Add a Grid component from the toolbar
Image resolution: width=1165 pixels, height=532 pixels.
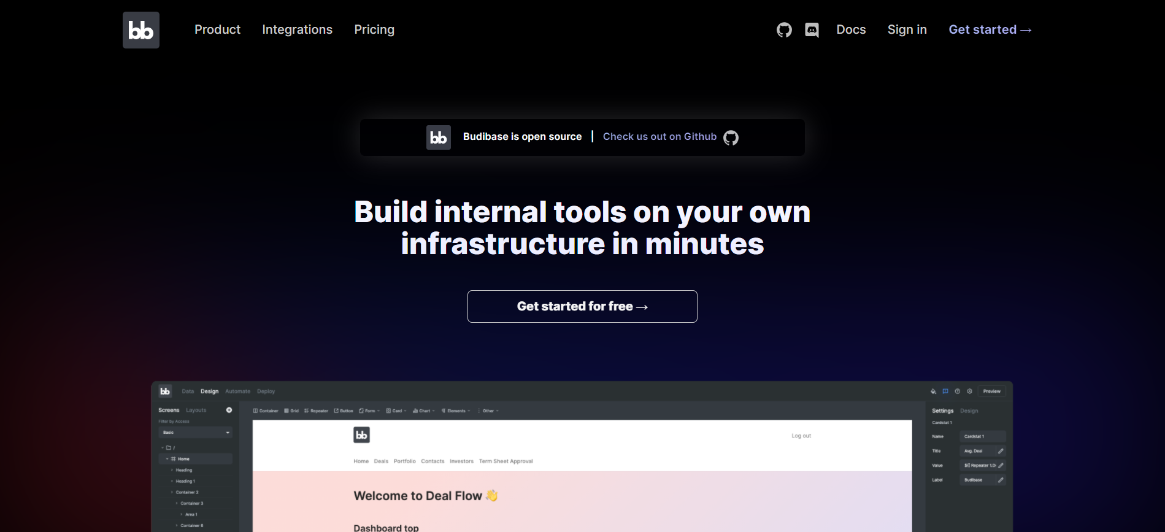[291, 411]
